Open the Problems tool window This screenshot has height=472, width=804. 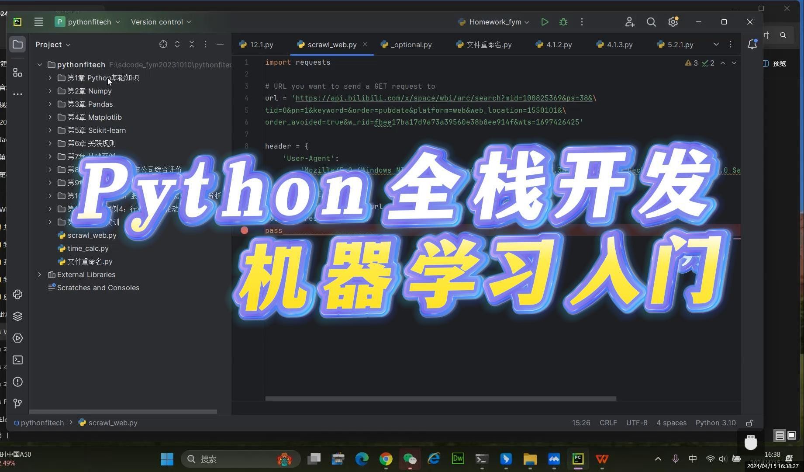coord(17,382)
